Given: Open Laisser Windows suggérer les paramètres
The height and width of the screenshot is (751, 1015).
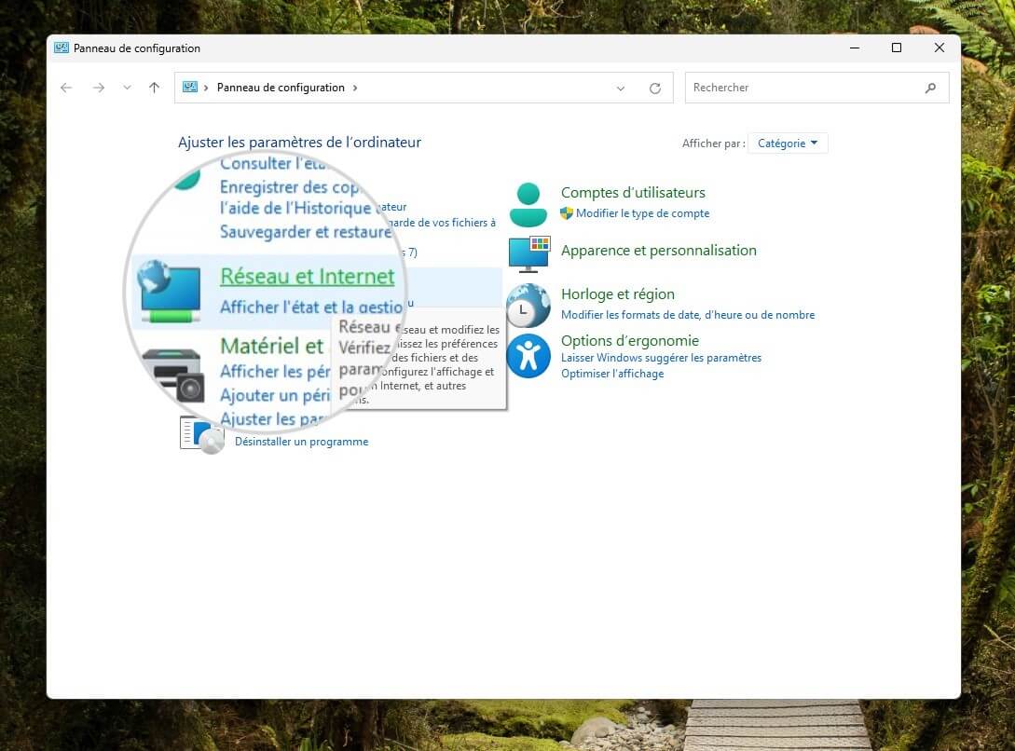Looking at the screenshot, I should coord(661,358).
